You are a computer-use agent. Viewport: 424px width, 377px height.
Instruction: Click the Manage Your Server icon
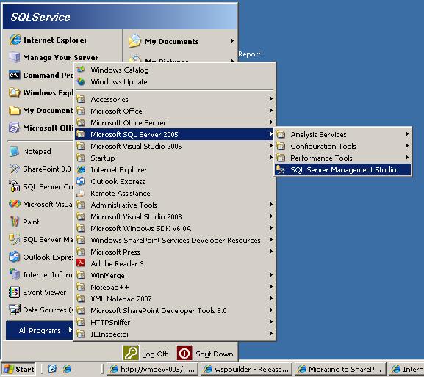click(x=14, y=57)
